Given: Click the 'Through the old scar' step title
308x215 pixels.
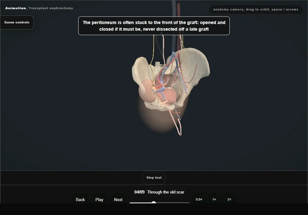Looking at the screenshot, I should click(166, 192).
